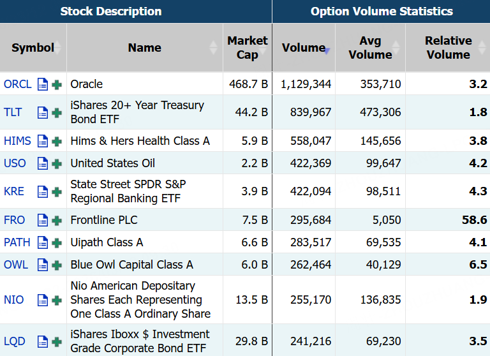Click the LQD details document icon
The image size is (490, 356).
(43, 341)
